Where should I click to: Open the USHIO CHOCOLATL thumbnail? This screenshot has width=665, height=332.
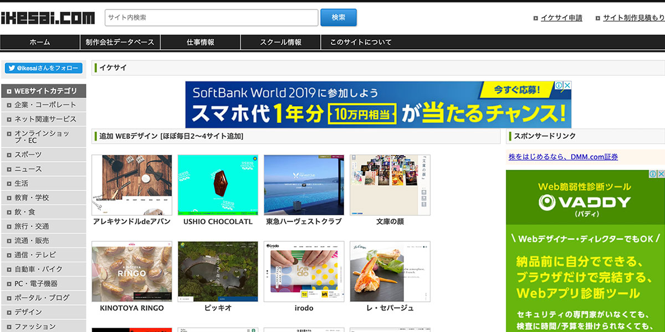pyautogui.click(x=218, y=185)
